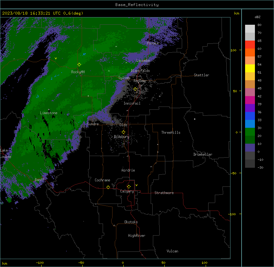Click the 65 value in dBZ legend
This screenshot has width=274, height=267.
coord(259,41)
